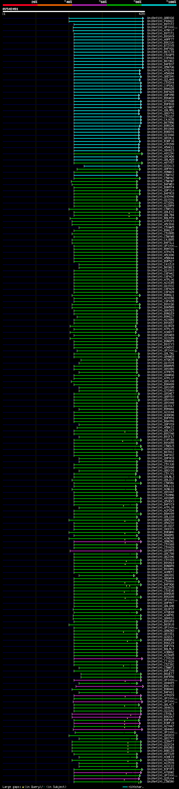Select the UniRef100_Q6L4C7 label

[x=160, y=704]
